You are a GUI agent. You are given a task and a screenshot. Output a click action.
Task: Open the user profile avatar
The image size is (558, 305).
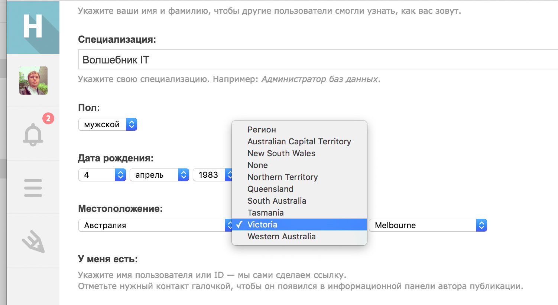(33, 81)
